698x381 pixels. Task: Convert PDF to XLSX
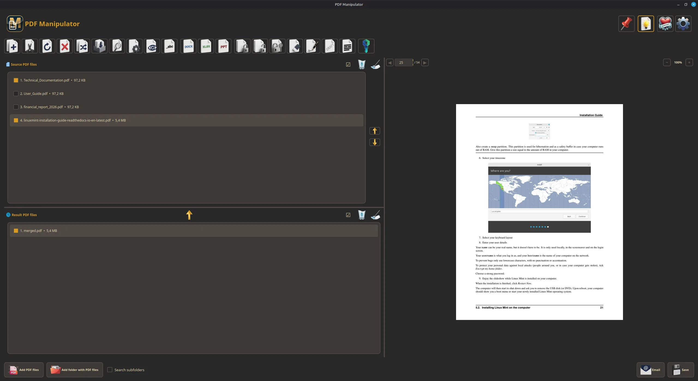(206, 46)
